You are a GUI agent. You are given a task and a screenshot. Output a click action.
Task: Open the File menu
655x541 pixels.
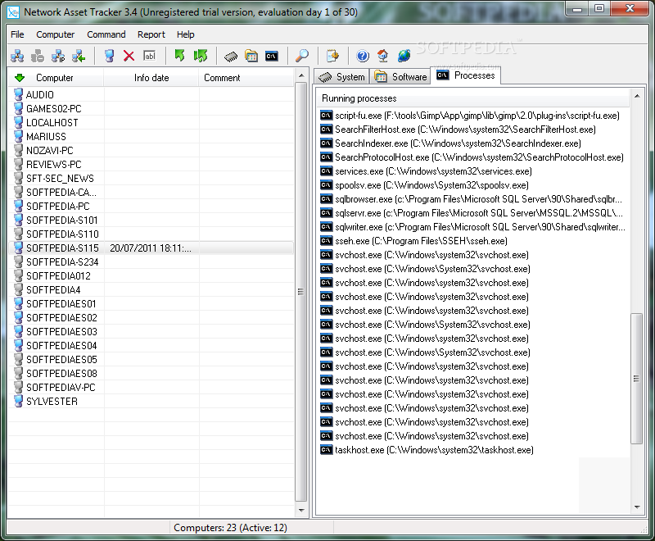17,34
